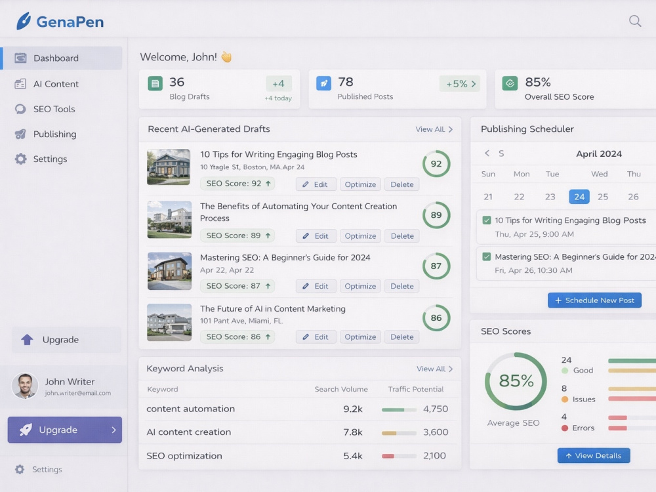The width and height of the screenshot is (656, 492).
Task: Click the chevron next to Keyword Analysis View All
Action: [451, 369]
